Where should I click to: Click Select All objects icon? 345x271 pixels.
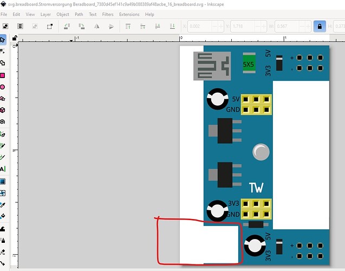coord(5,26)
